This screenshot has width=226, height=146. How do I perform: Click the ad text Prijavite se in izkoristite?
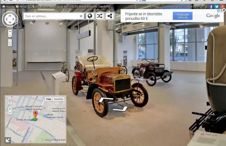[144, 14]
